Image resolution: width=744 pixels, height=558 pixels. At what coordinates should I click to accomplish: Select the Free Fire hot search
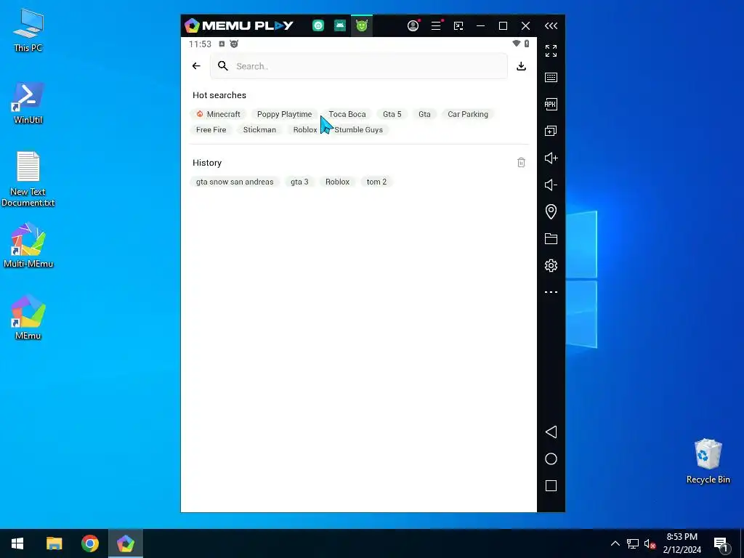(211, 130)
